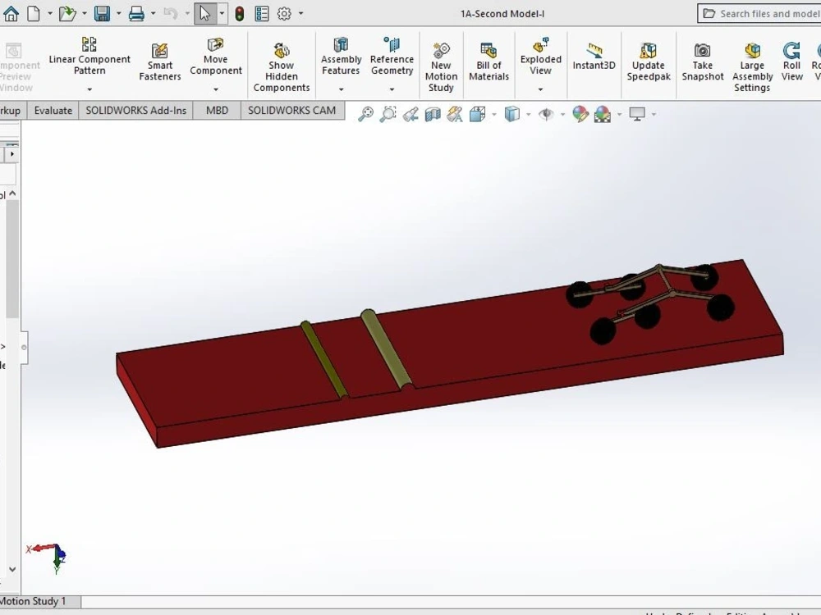Switch to SOLIDWORKS CAM tab
The image size is (821, 615).
291,111
